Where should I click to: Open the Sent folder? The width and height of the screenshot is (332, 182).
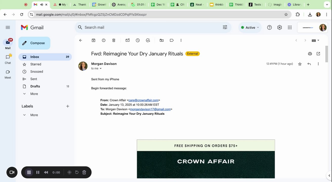click(45, 79)
